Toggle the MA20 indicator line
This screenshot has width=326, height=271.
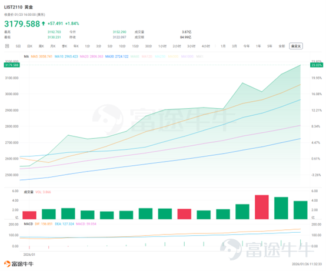(91, 56)
